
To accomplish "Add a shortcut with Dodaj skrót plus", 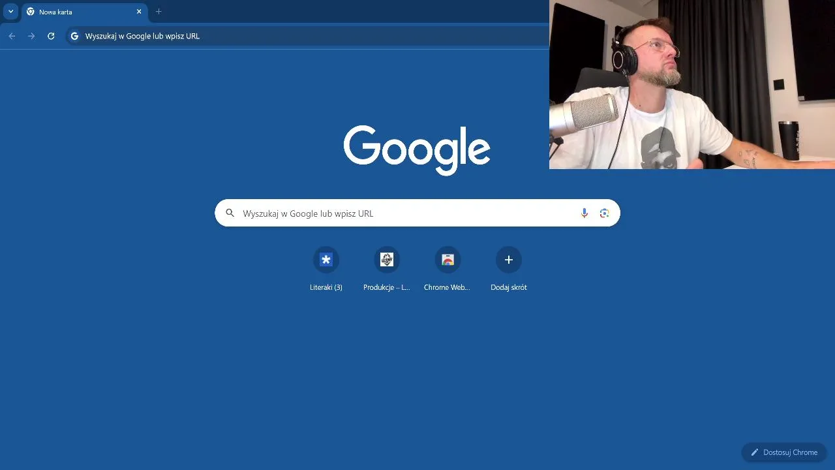I will tap(509, 260).
